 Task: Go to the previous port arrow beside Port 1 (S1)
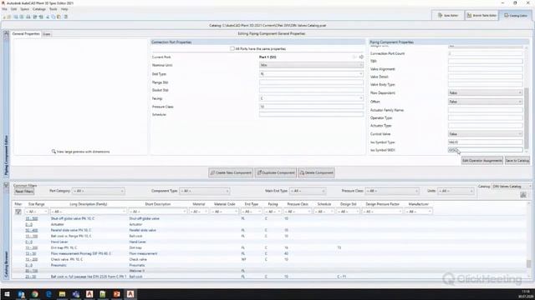pos(354,57)
